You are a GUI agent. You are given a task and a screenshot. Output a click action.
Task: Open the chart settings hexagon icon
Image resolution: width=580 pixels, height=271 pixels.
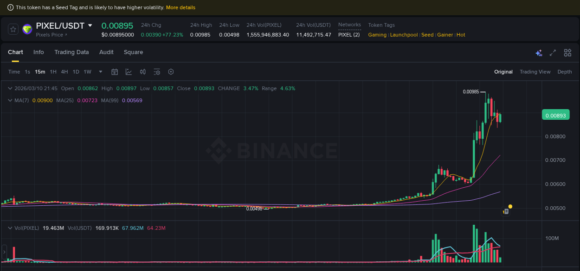pyautogui.click(x=171, y=72)
